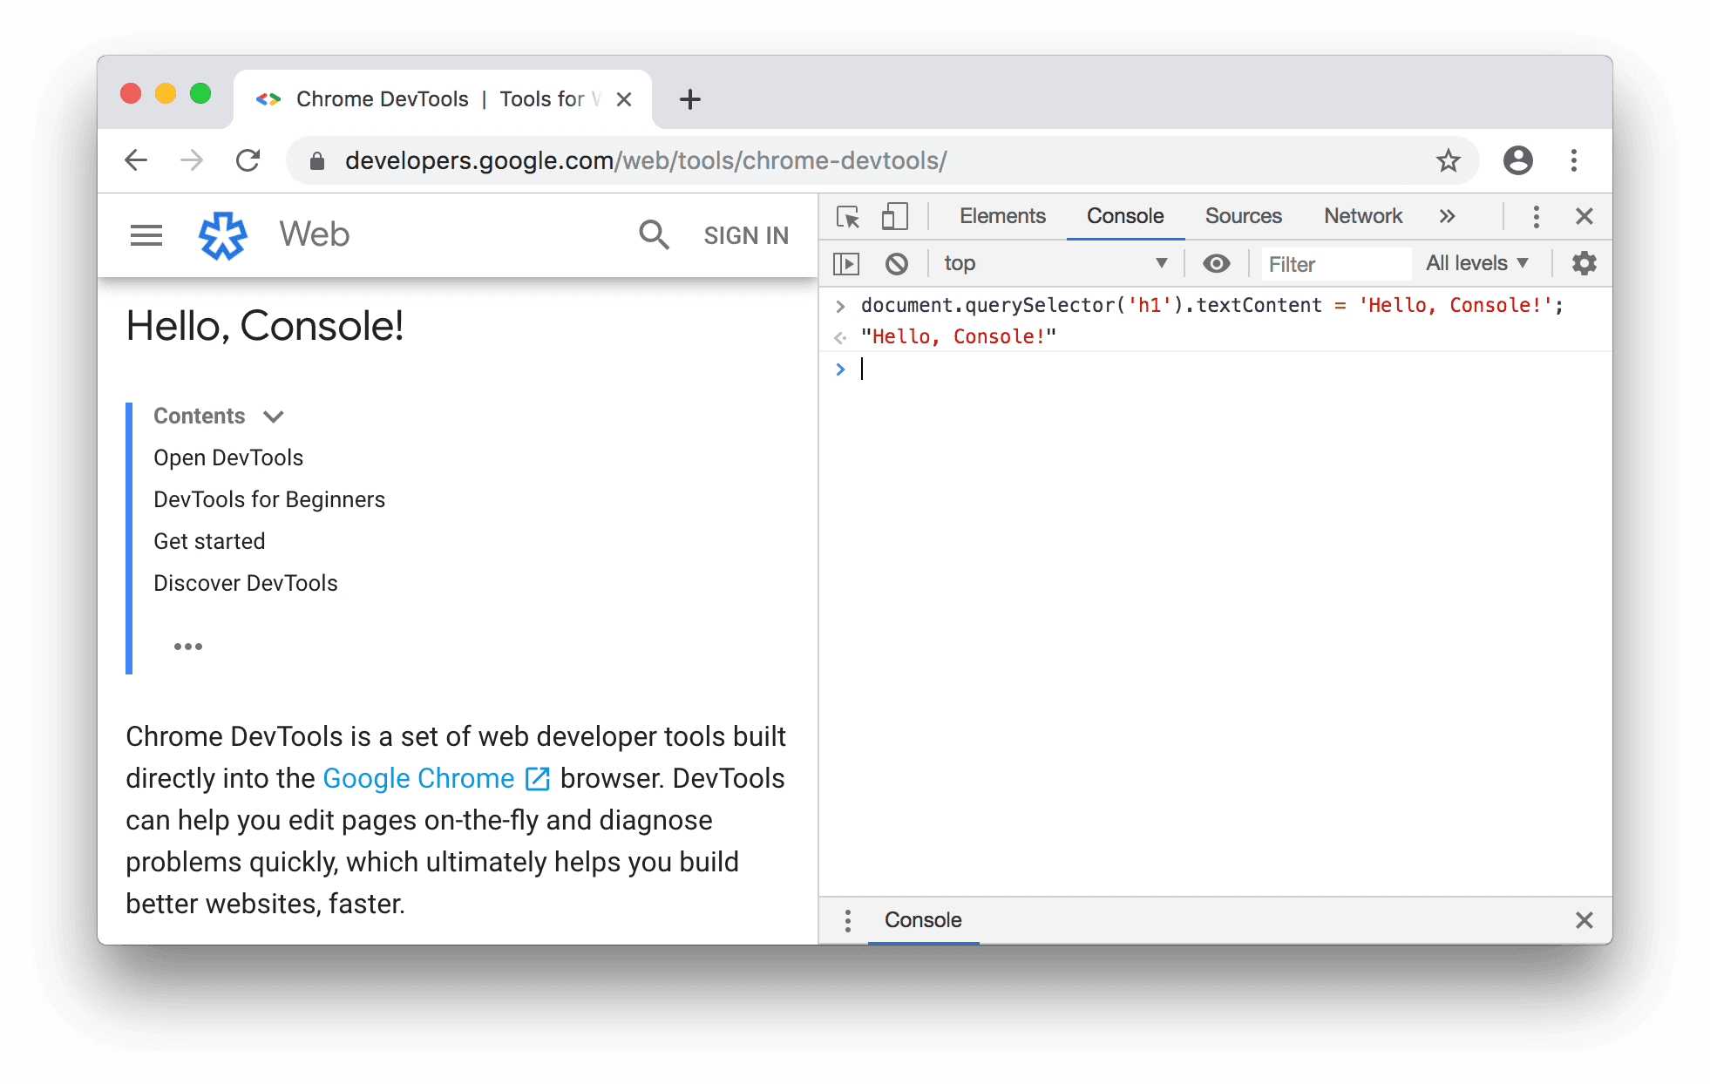The width and height of the screenshot is (1710, 1084).
Task: Click the more options vertical dots icon
Action: (1536, 213)
